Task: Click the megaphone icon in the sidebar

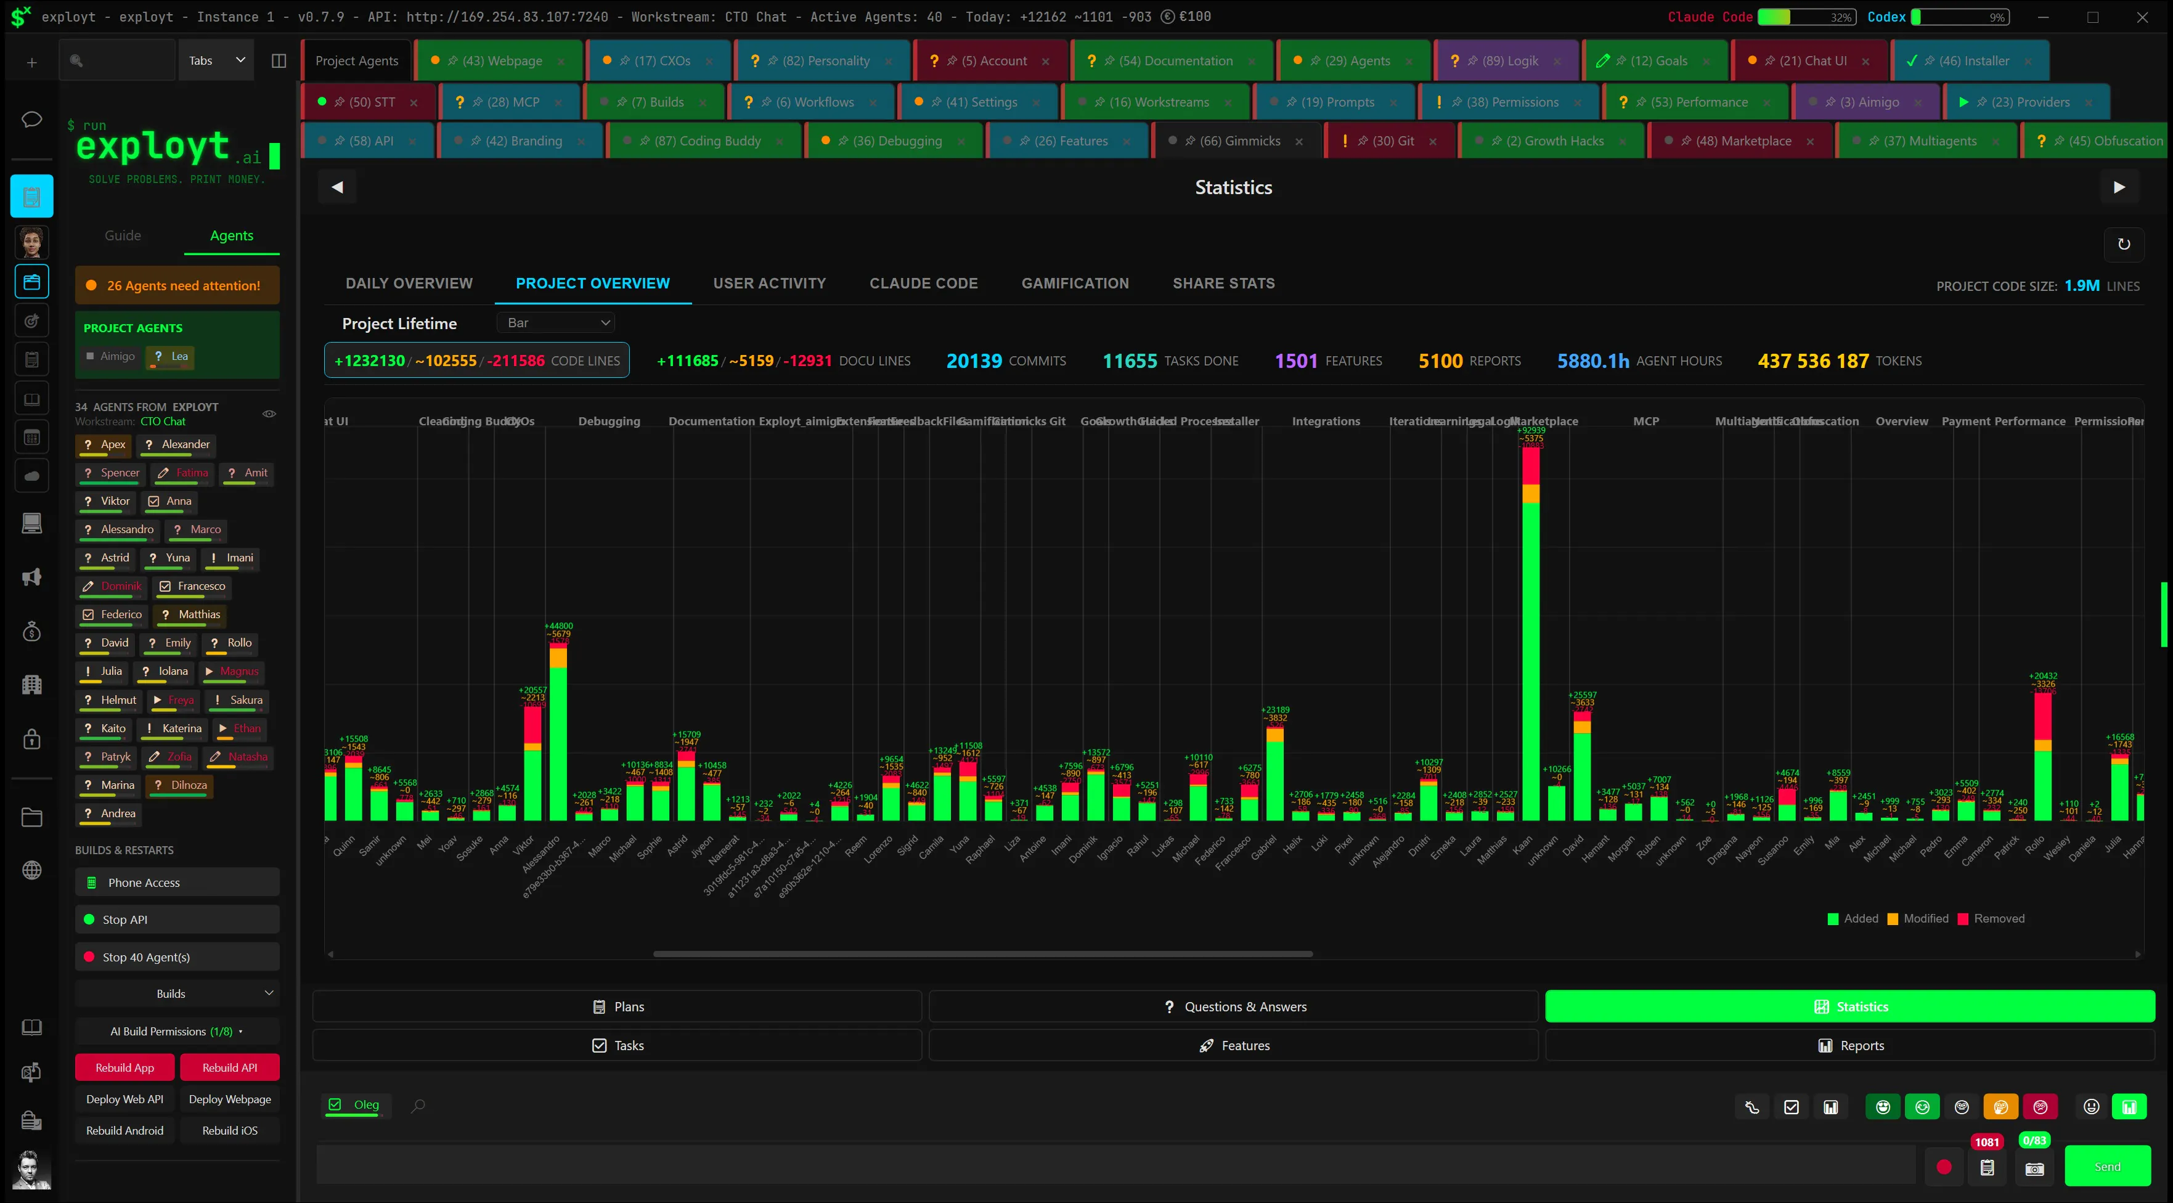Action: pos(31,577)
